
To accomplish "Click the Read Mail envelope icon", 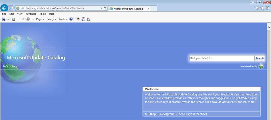I will tap(22, 19).
